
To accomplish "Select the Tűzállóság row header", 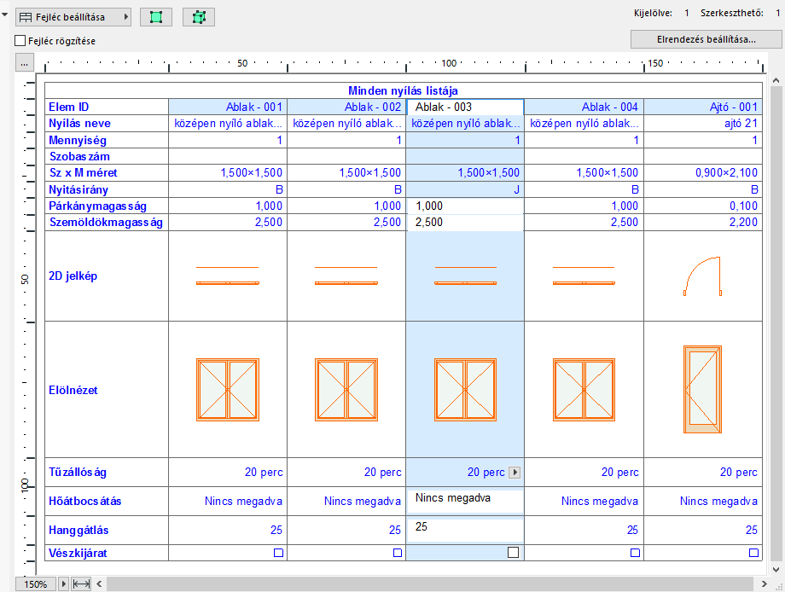I will coord(107,473).
